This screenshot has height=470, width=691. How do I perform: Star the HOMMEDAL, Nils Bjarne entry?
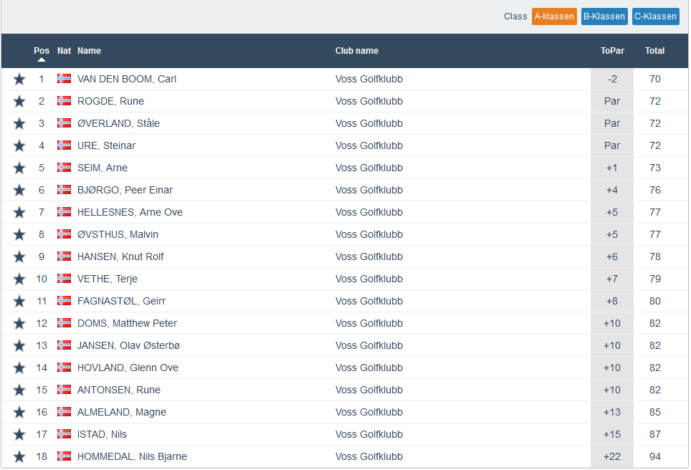pyautogui.click(x=19, y=457)
